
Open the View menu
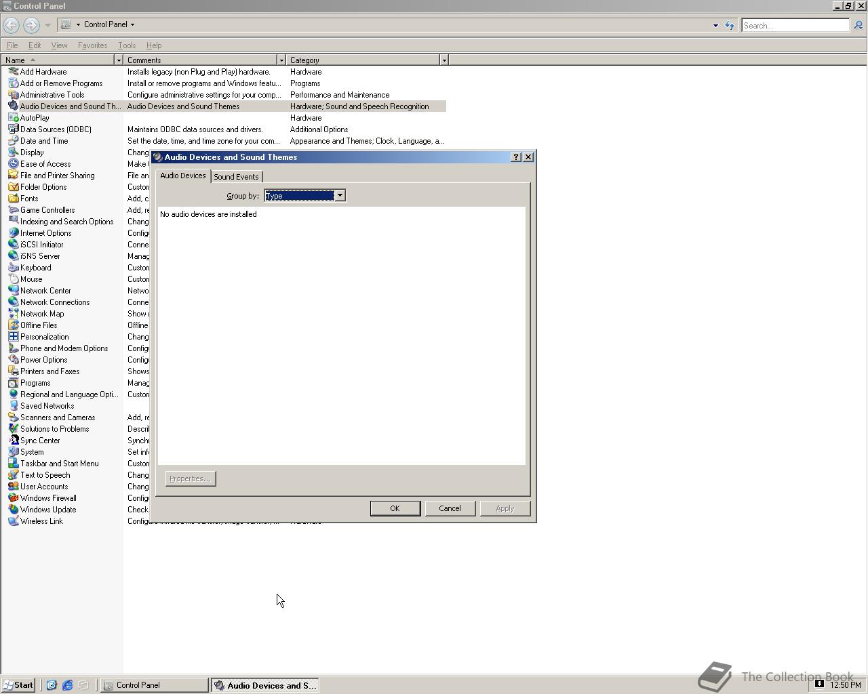tap(59, 45)
